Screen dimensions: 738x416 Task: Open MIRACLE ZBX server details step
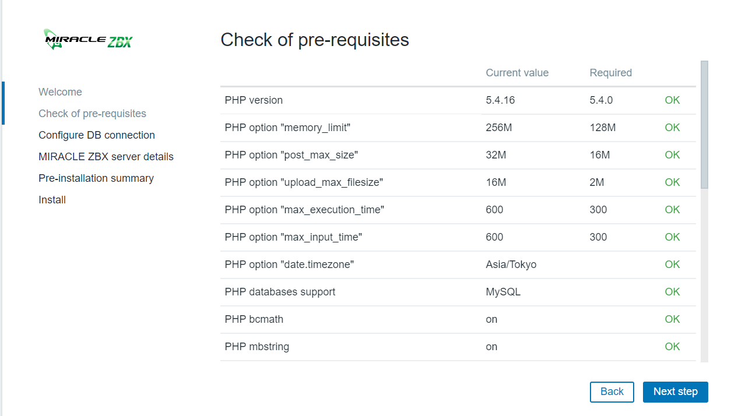pos(106,157)
